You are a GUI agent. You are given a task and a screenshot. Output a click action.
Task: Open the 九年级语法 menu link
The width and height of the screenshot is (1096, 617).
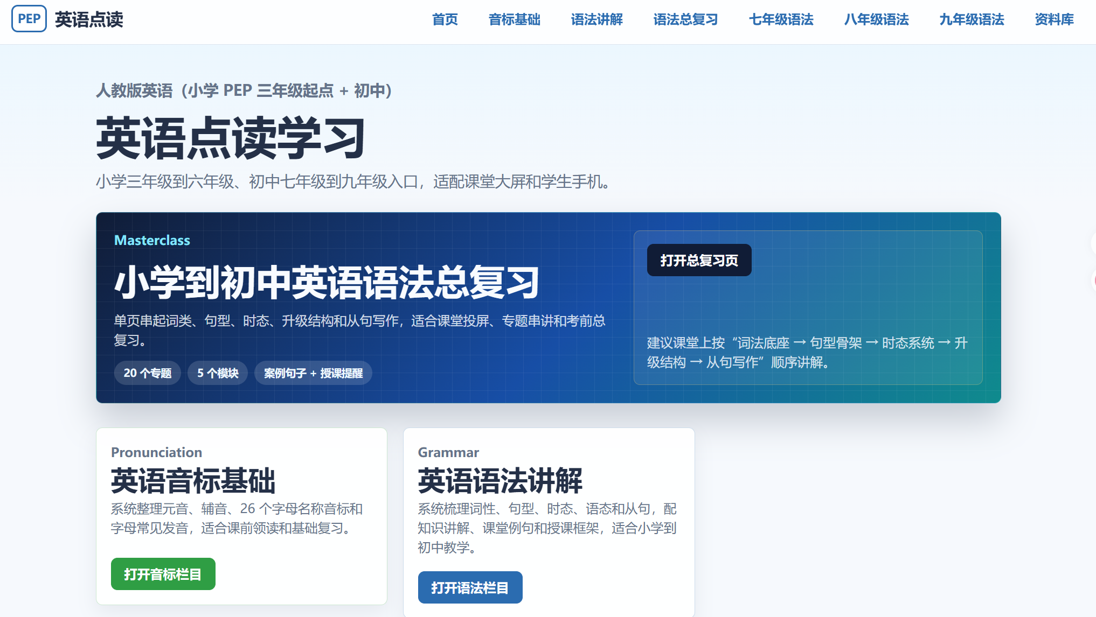972,19
